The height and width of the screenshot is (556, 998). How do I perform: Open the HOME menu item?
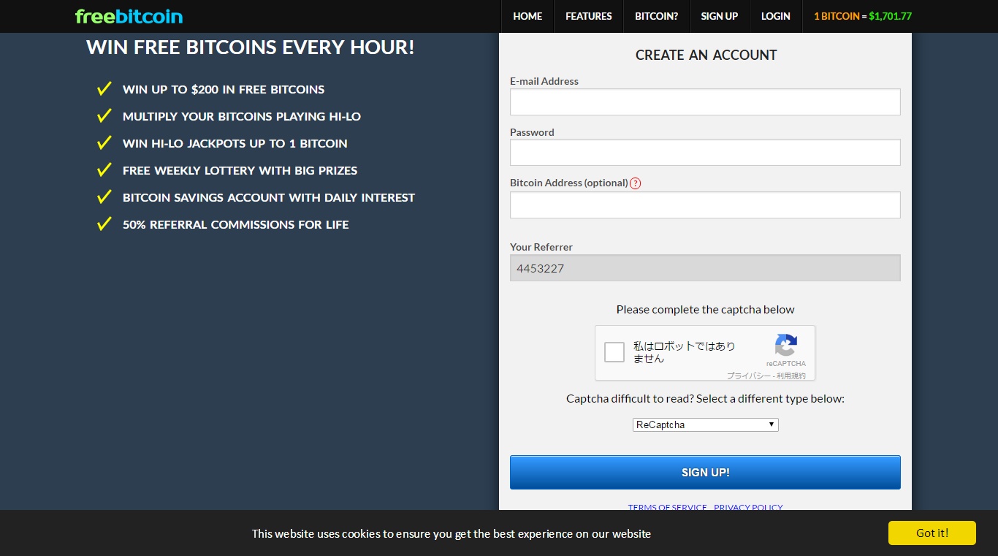[527, 16]
